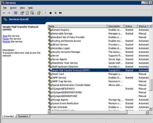The height and width of the screenshot is (123, 153).
Task: Select the SharePoint Timer Service row
Action: coord(98,63)
